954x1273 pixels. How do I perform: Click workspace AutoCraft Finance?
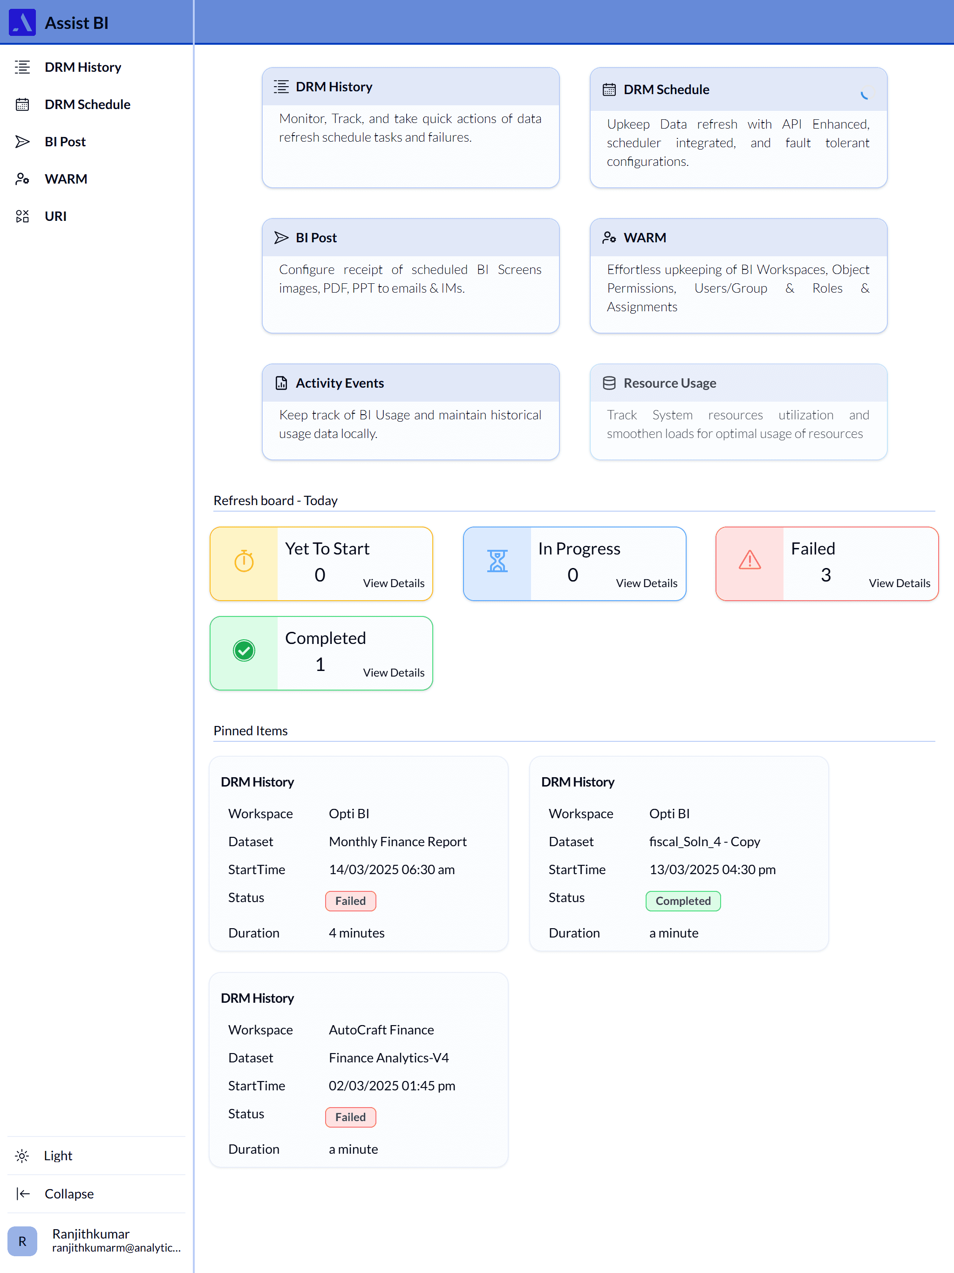382,1030
